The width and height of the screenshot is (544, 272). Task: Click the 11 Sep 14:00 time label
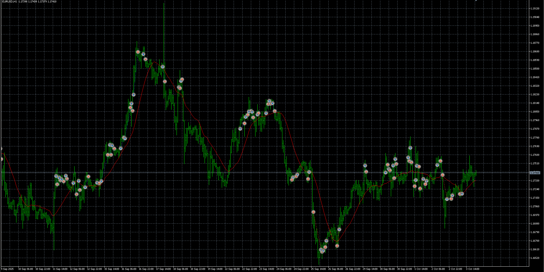tap(60, 269)
